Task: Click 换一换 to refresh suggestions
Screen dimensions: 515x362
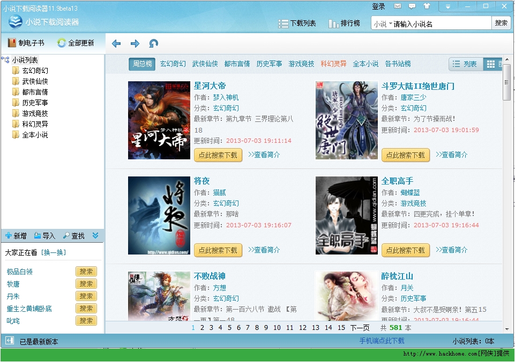Action: click(54, 252)
